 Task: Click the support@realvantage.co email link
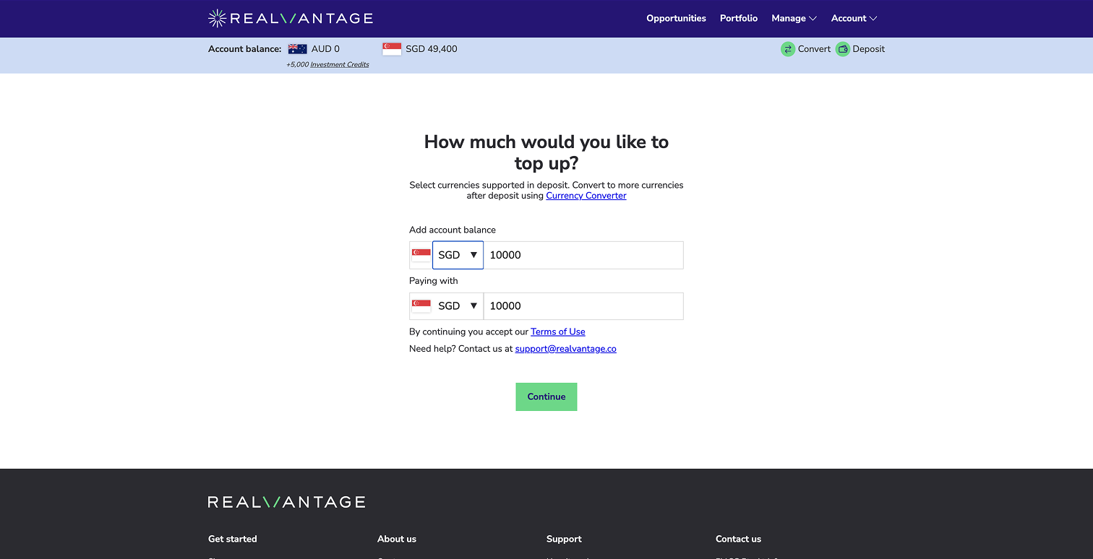[x=565, y=349]
